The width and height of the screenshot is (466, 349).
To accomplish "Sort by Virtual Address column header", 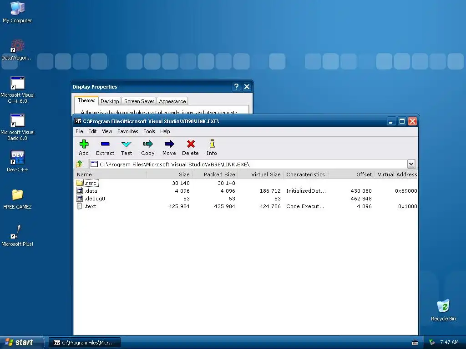I will (x=396, y=174).
